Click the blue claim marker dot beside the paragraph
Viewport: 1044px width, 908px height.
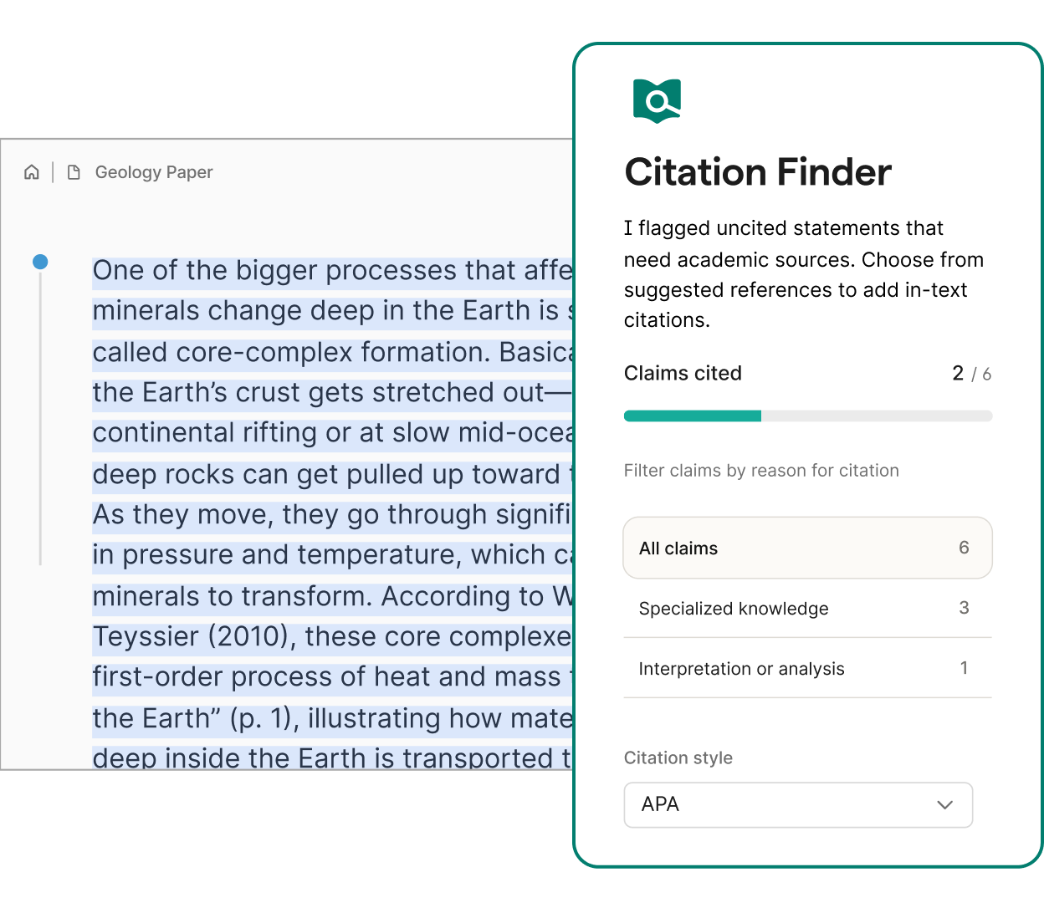39,262
